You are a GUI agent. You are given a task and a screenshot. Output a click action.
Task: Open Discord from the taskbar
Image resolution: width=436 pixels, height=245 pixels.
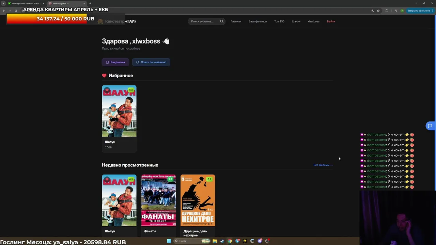point(260,241)
